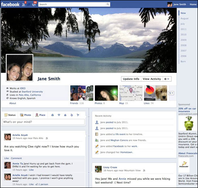This screenshot has width=198, height=188.
Task: Open the About Freescale ad link
Action: point(188,153)
